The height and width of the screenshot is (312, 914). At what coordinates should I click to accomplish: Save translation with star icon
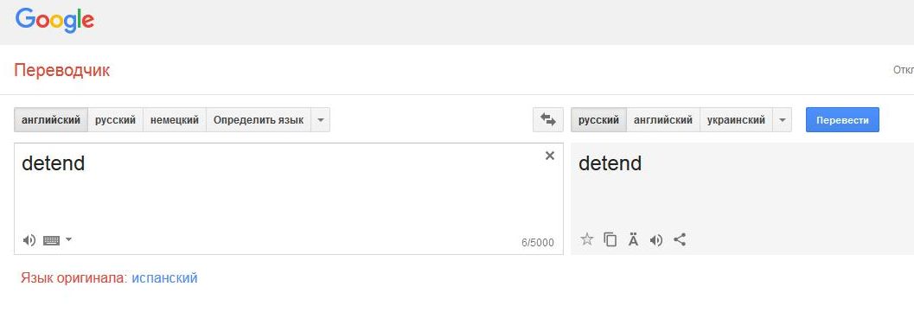coord(587,239)
